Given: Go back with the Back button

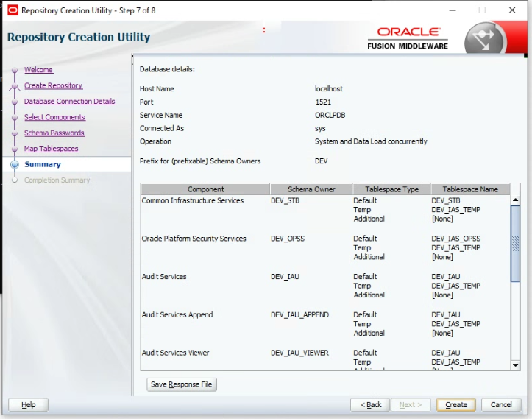Looking at the screenshot, I should (x=371, y=405).
